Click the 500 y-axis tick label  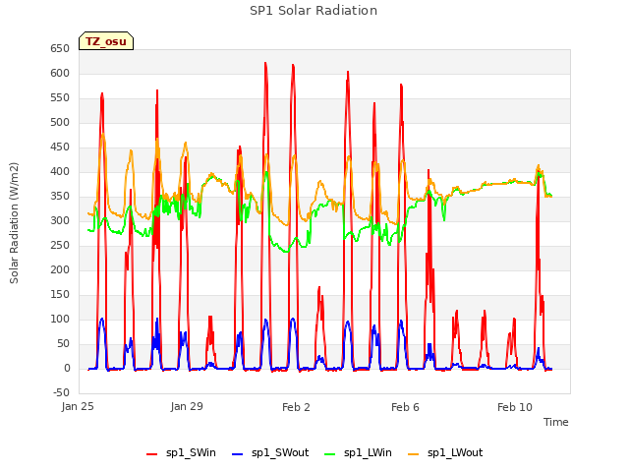tap(60, 122)
